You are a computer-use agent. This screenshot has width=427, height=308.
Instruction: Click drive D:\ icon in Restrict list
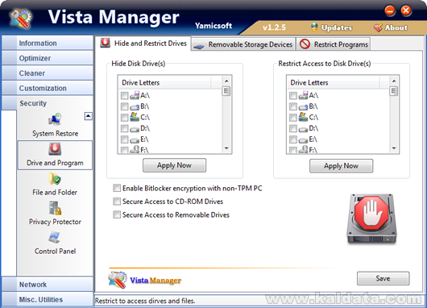pos(303,129)
